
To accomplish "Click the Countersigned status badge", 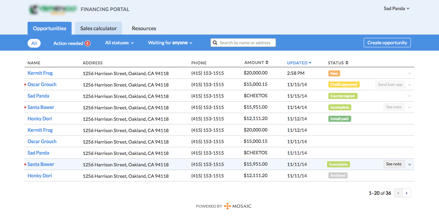I will point(343,96).
